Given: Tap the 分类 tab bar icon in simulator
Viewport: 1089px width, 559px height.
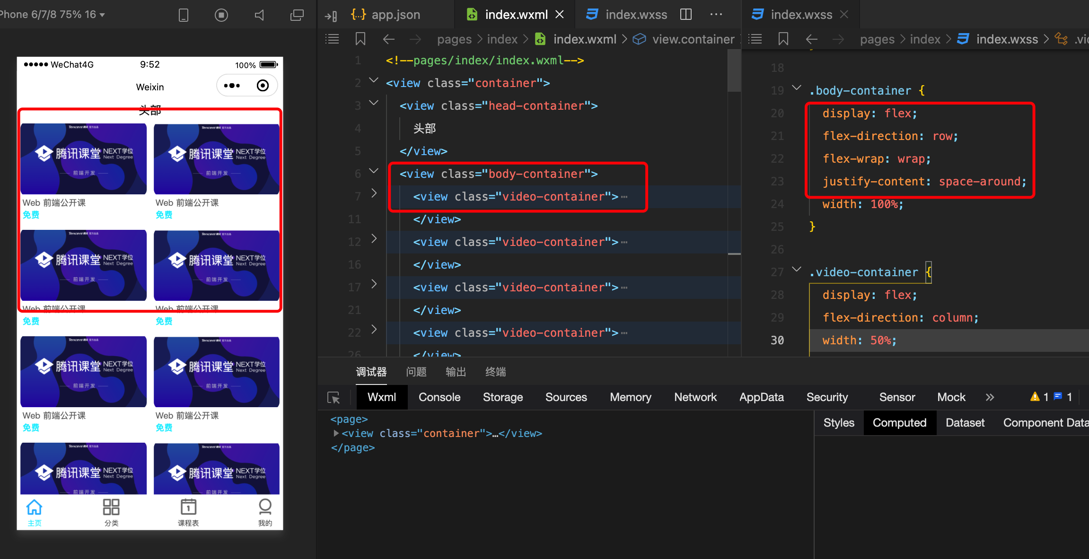Looking at the screenshot, I should (111, 513).
